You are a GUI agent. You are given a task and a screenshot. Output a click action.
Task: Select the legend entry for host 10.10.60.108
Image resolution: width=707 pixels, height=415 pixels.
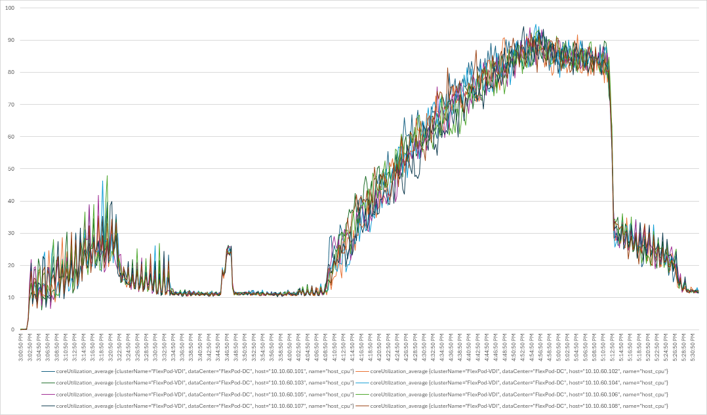pyautogui.click(x=513, y=406)
